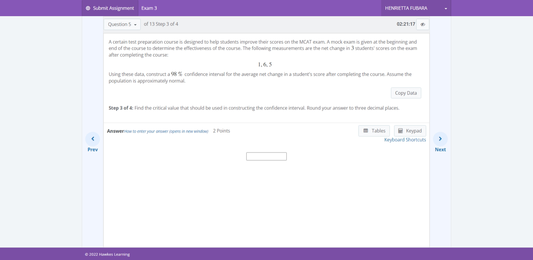Click the 'Step 3 of 4:' bold label

(x=121, y=108)
